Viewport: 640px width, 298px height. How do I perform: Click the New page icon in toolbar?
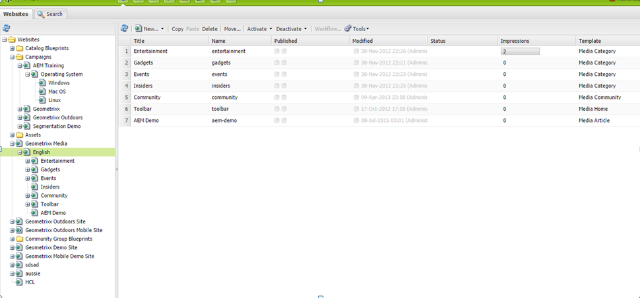pos(139,28)
